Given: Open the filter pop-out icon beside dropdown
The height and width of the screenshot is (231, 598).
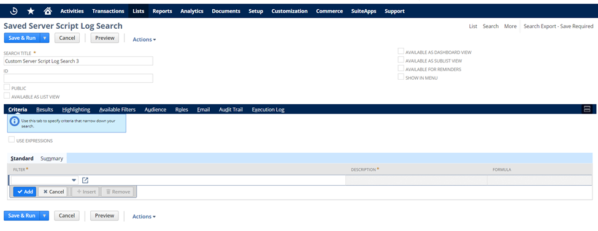Looking at the screenshot, I should point(85,180).
